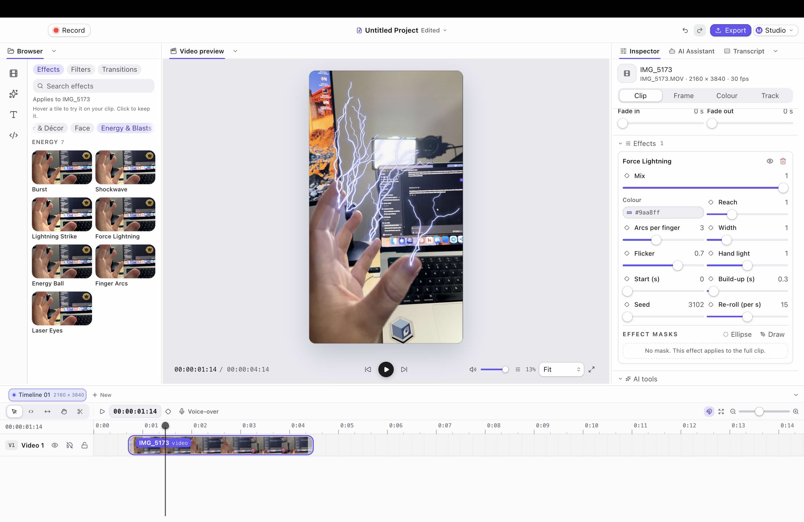804x522 pixels.
Task: Select the razor scissors tool
Action: [x=80, y=411]
